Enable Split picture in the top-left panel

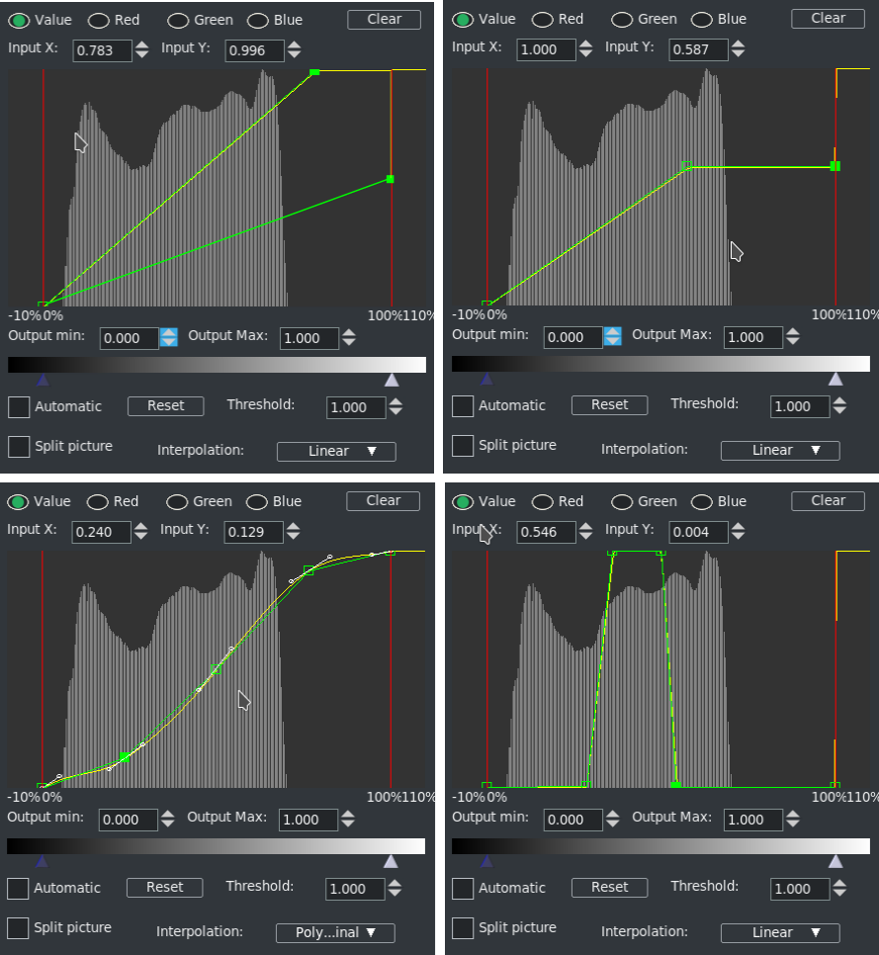click(x=18, y=446)
